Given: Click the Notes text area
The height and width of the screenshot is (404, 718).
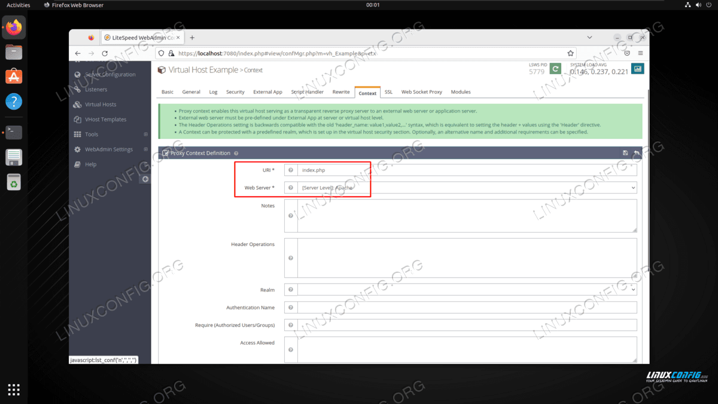Looking at the screenshot, I should 467,216.
